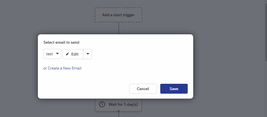Select the connector dot below the Wait step
Viewport: 267px width, 117px height.
click(119, 111)
